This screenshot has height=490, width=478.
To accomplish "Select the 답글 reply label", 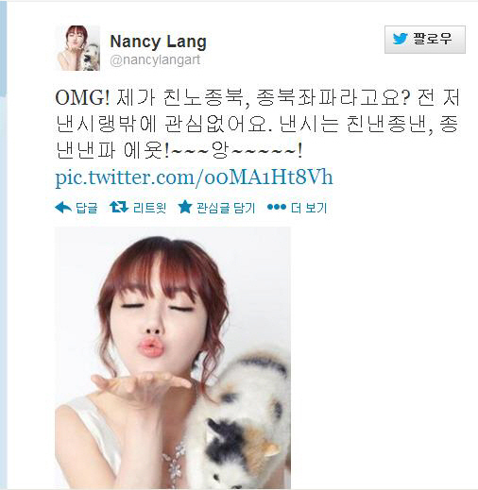I will 87,208.
